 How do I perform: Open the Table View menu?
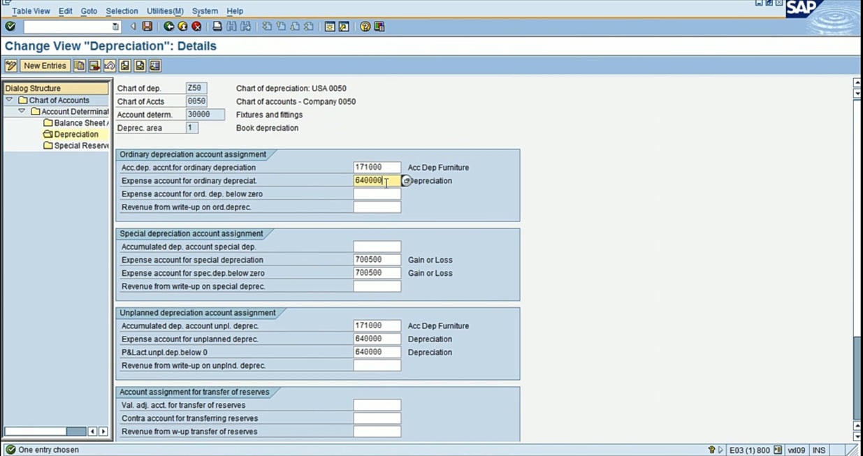(x=31, y=11)
